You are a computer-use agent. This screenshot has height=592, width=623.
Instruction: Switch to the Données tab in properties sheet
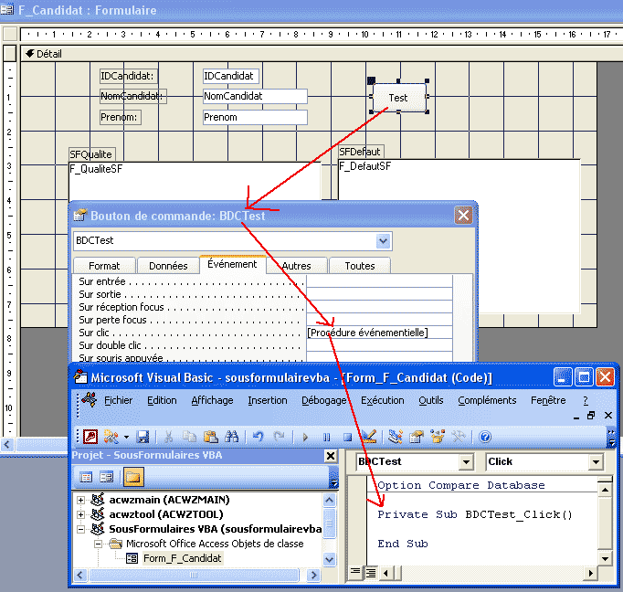click(x=168, y=266)
